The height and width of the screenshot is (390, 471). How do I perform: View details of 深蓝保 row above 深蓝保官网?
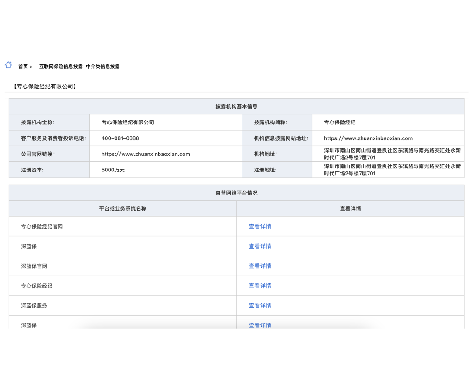tap(260, 246)
